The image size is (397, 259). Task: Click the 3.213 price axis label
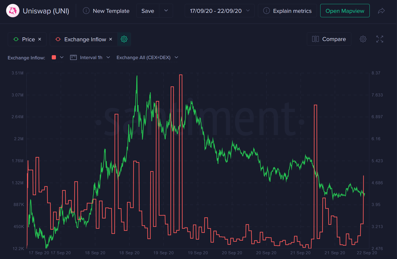[x=377, y=227]
